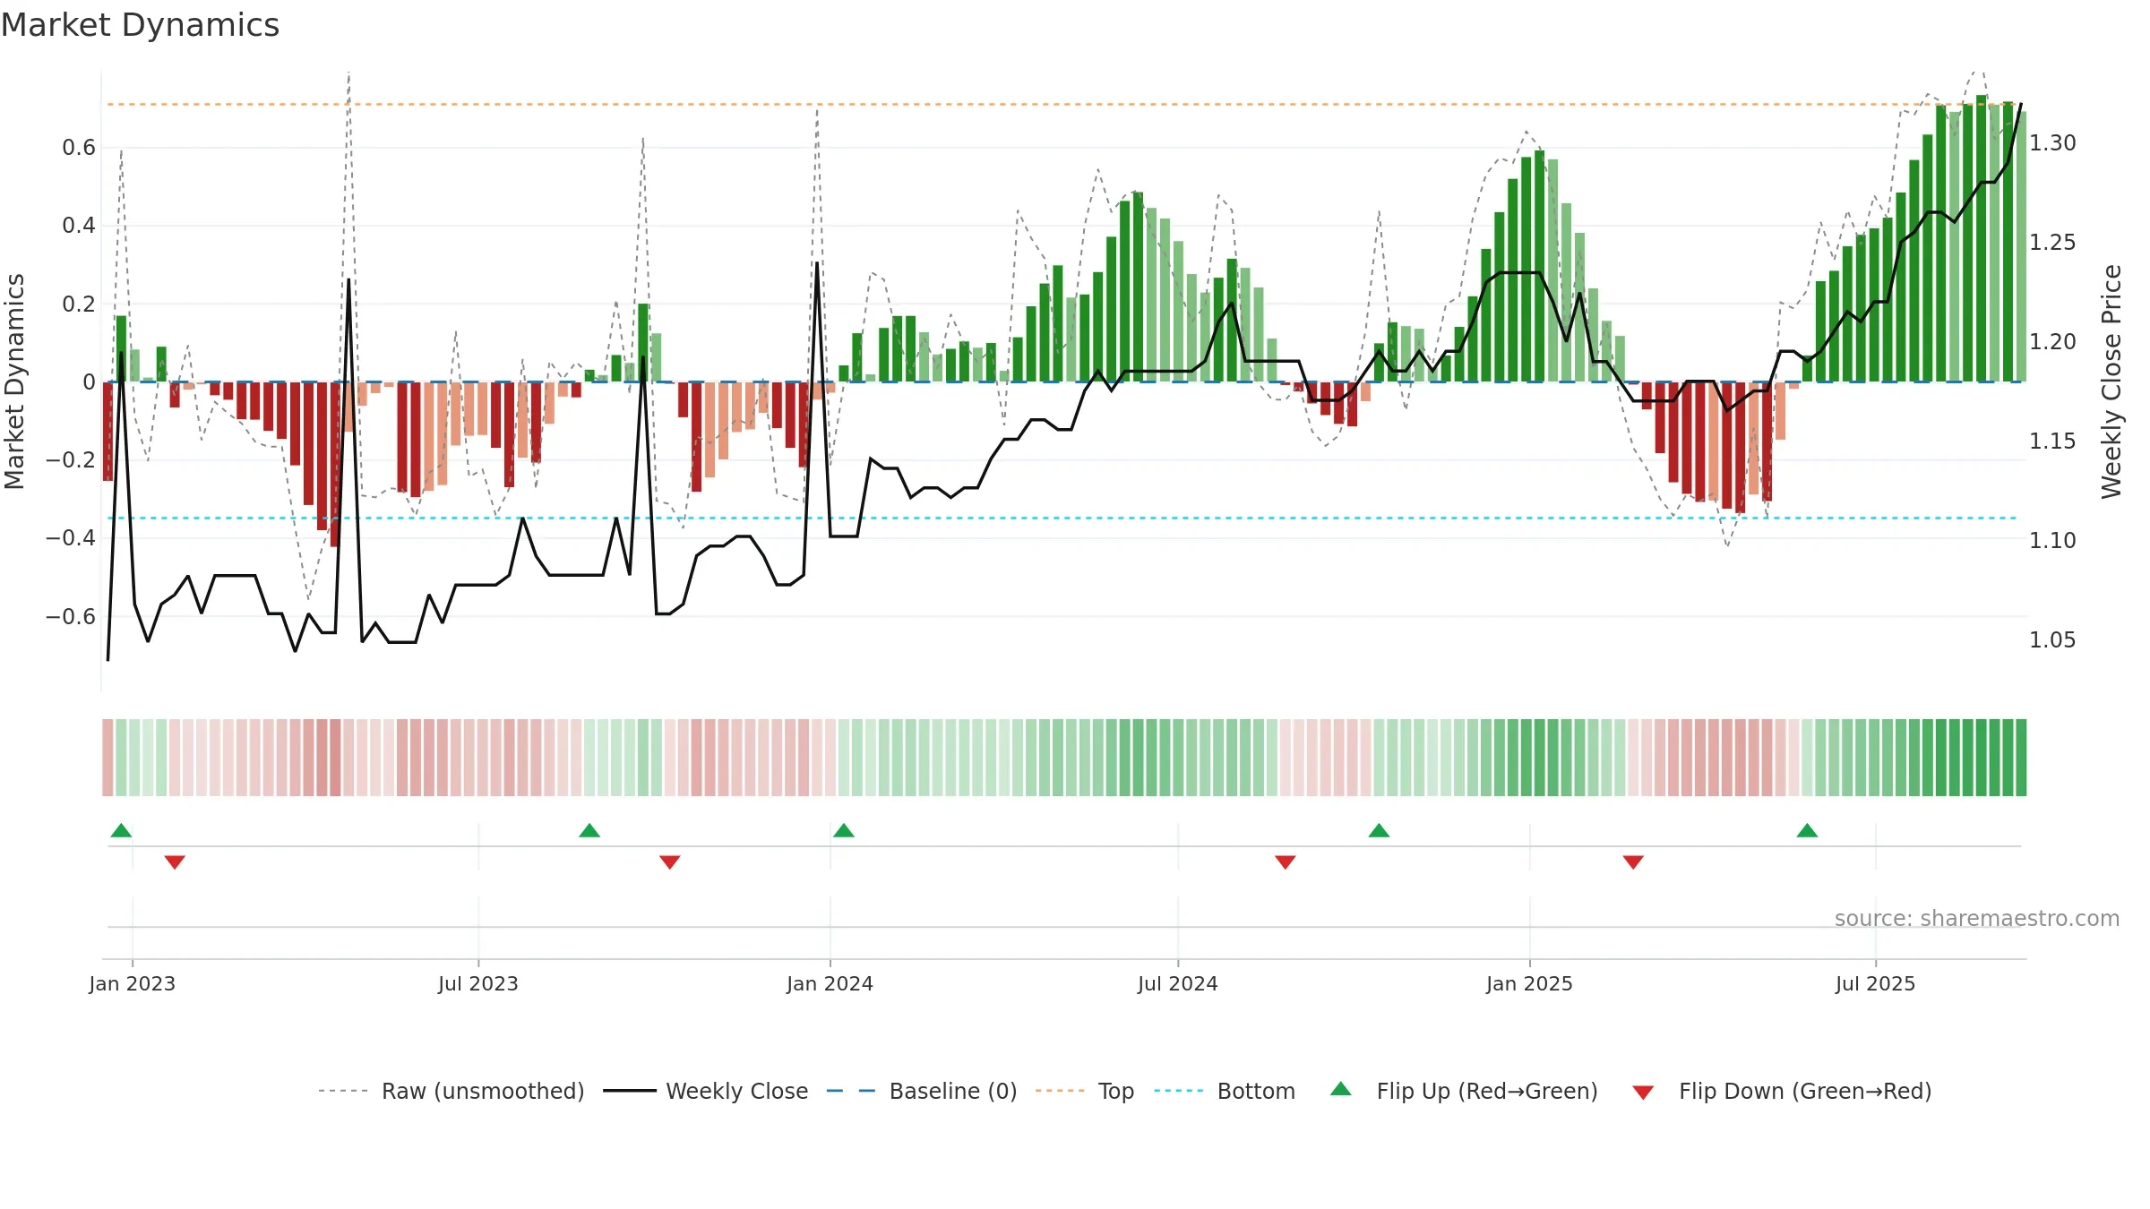Click the green flip-up marker at Jan 2024

click(844, 830)
